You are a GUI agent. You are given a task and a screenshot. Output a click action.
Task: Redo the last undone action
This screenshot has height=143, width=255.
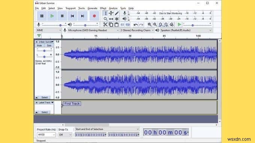point(141,25)
